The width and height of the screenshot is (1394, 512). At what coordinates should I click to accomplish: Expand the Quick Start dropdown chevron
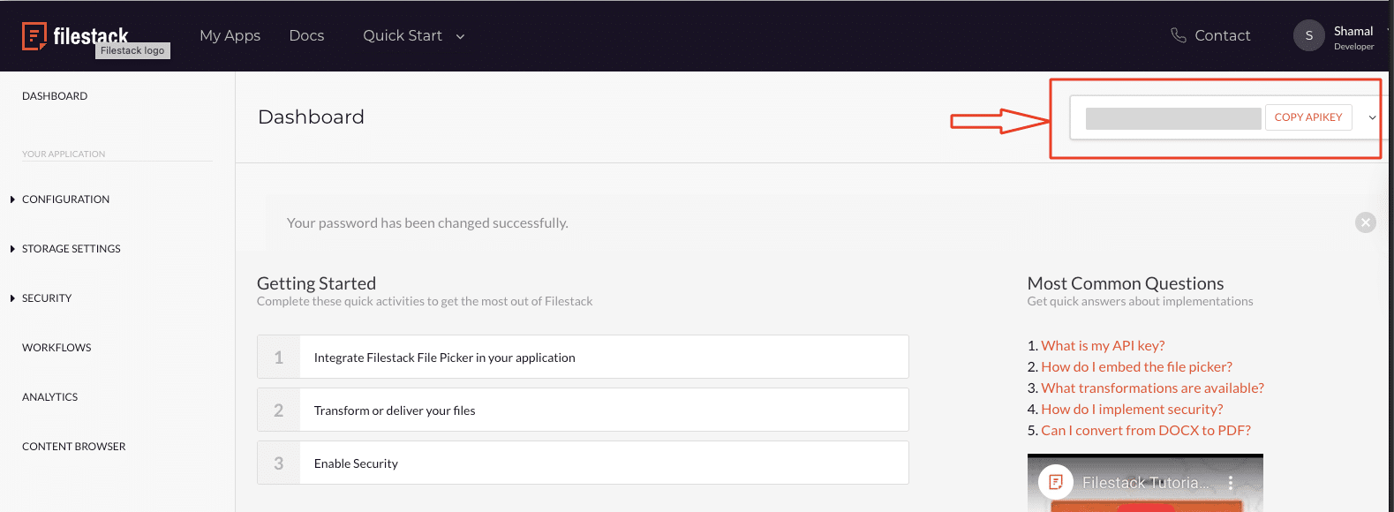460,36
